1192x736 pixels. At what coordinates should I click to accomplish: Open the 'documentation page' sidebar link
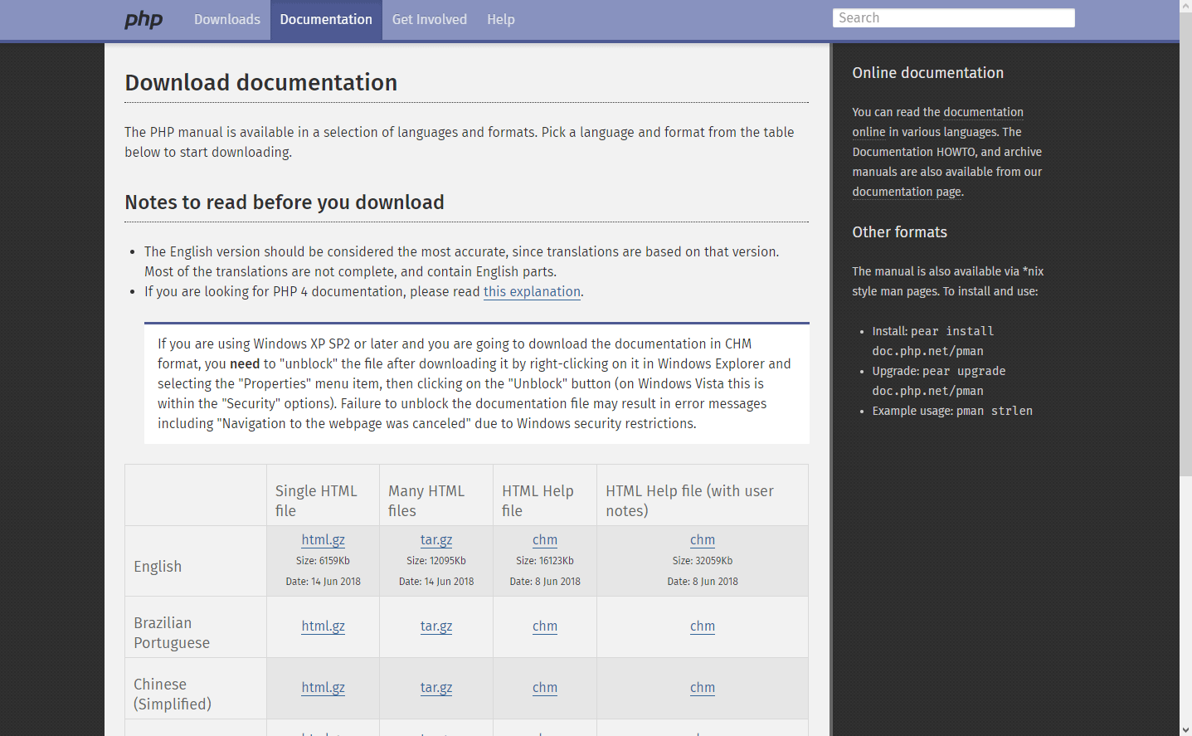point(907,192)
